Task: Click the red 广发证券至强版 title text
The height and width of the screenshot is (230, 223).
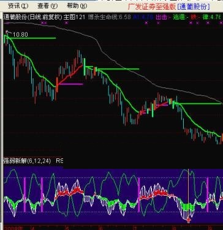Action: click(152, 7)
